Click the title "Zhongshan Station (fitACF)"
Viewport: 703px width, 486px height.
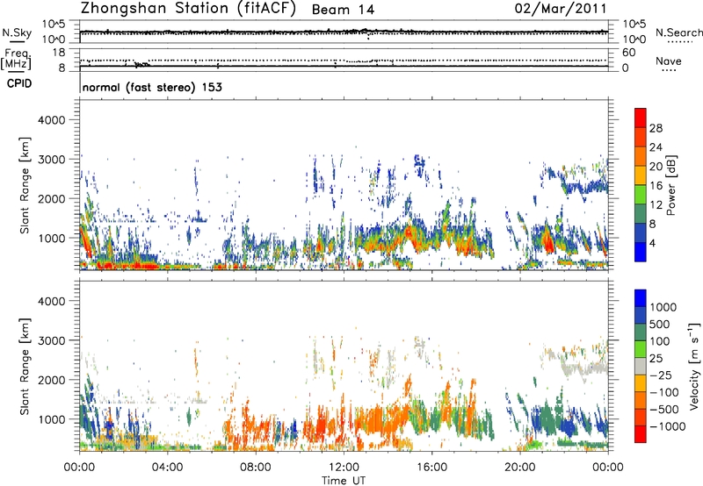[x=188, y=9]
